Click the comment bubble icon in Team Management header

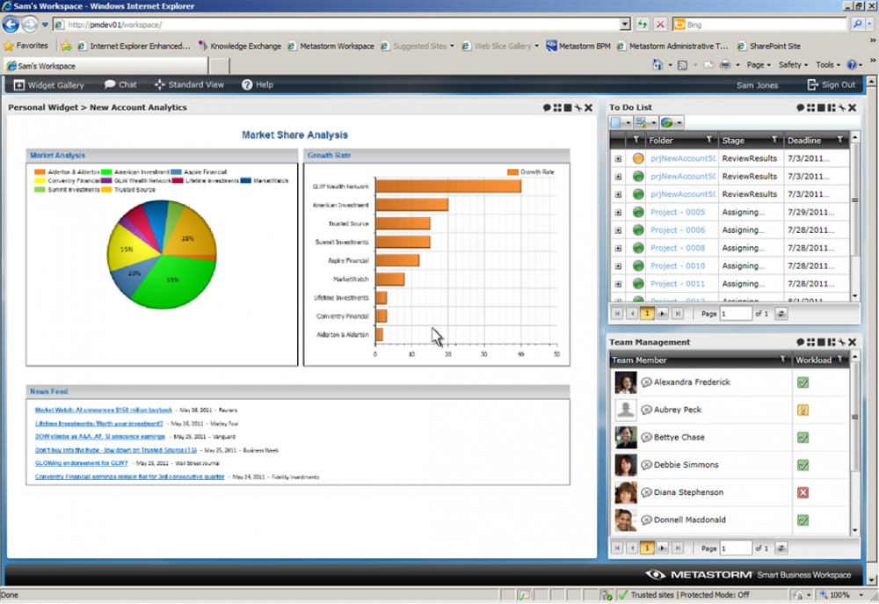[801, 342]
